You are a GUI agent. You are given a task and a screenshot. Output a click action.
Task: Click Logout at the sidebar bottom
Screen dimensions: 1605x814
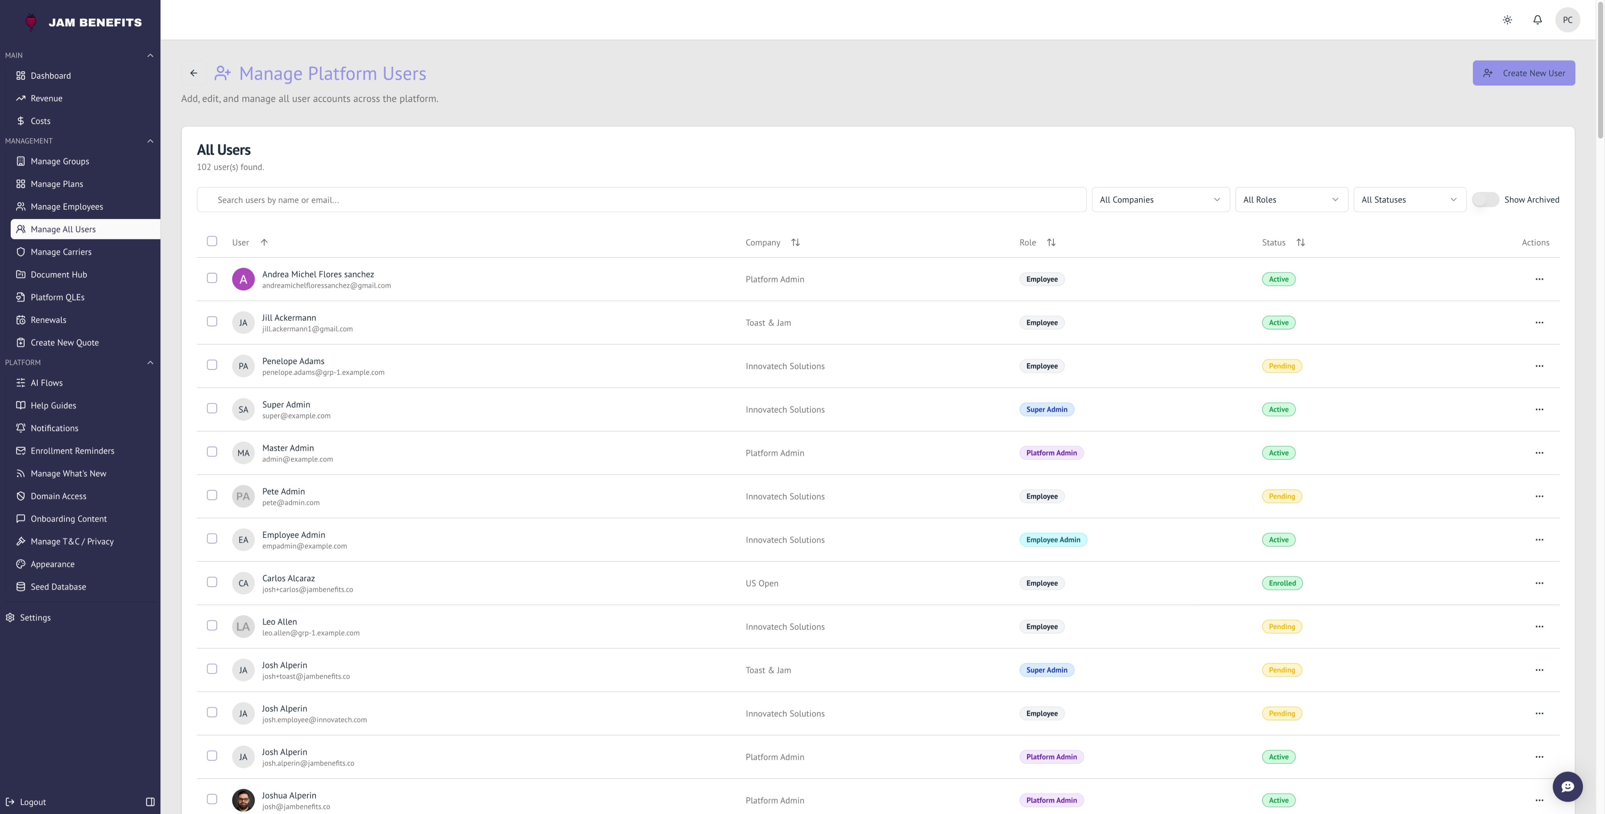point(32,802)
